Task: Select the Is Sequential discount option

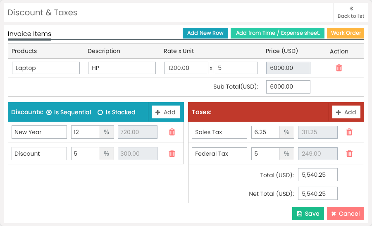Action: [49, 112]
